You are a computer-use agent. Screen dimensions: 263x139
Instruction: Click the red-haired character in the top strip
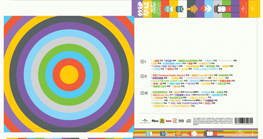click(206, 9)
